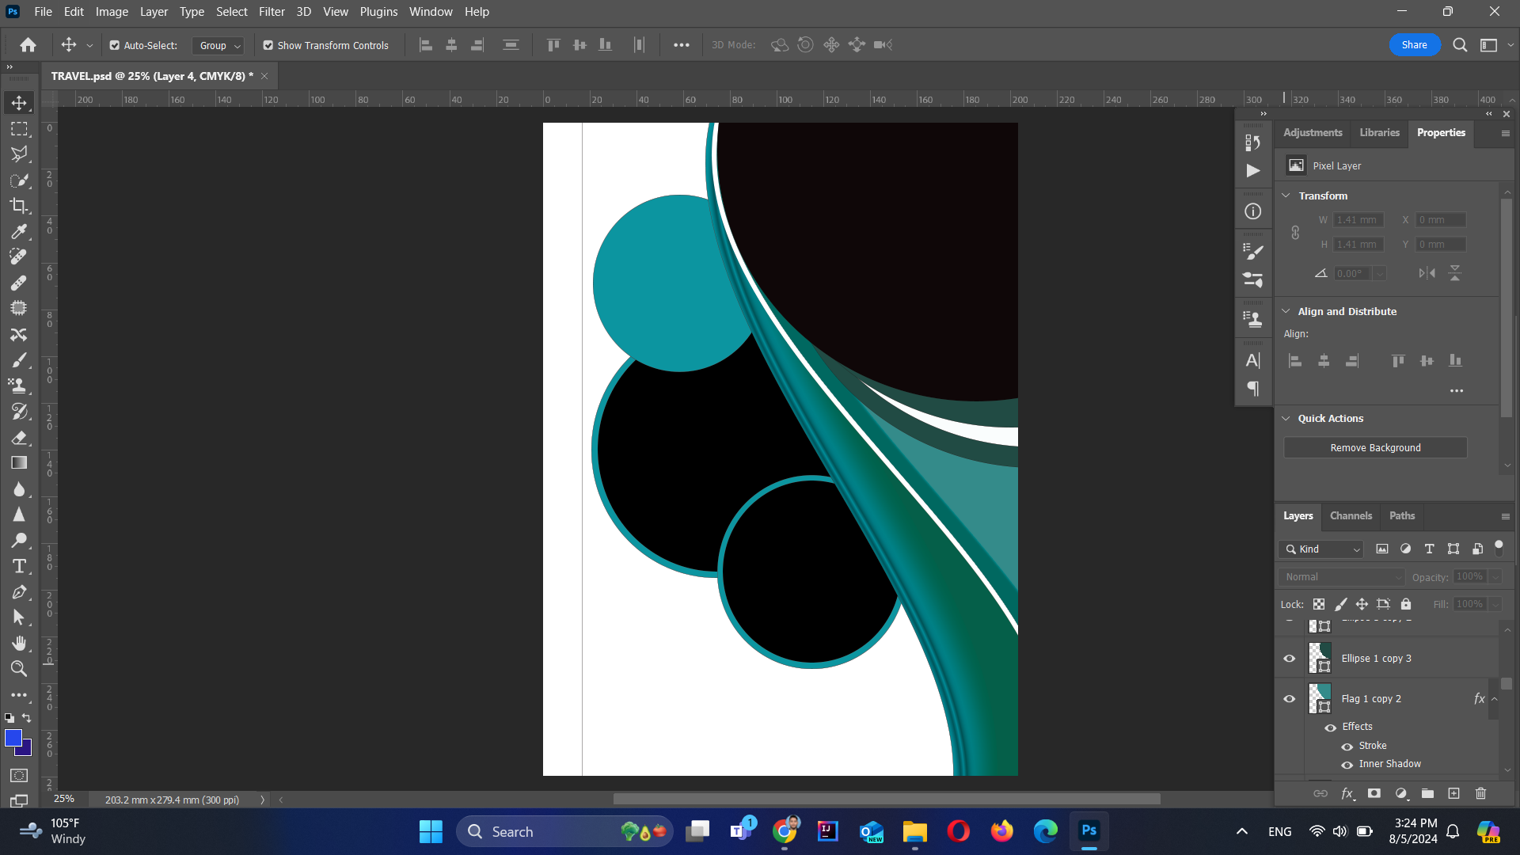Select the Pen tool
Screen dimensions: 1520x855
(x=19, y=591)
